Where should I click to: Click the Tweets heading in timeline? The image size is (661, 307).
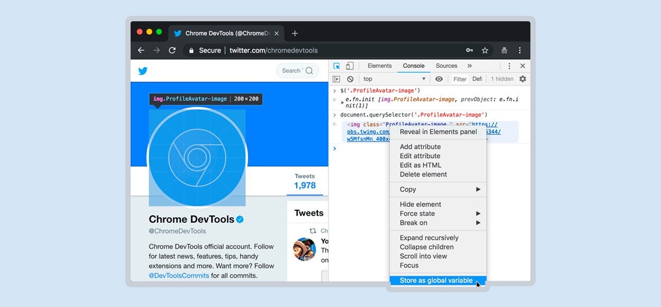pos(309,213)
